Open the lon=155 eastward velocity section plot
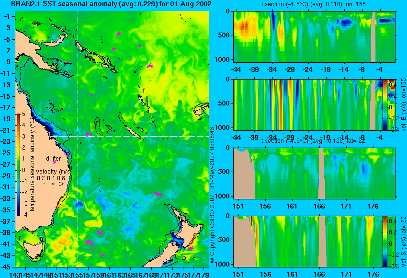 pyautogui.click(x=314, y=104)
